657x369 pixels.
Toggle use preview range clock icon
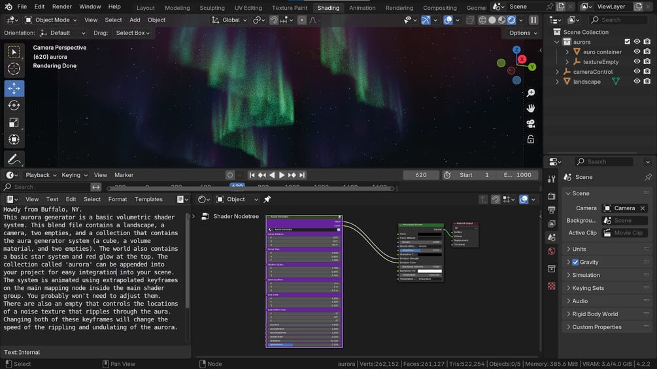click(x=447, y=175)
